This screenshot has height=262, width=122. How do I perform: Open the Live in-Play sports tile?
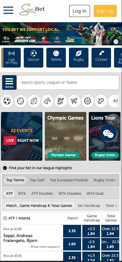click(11, 58)
